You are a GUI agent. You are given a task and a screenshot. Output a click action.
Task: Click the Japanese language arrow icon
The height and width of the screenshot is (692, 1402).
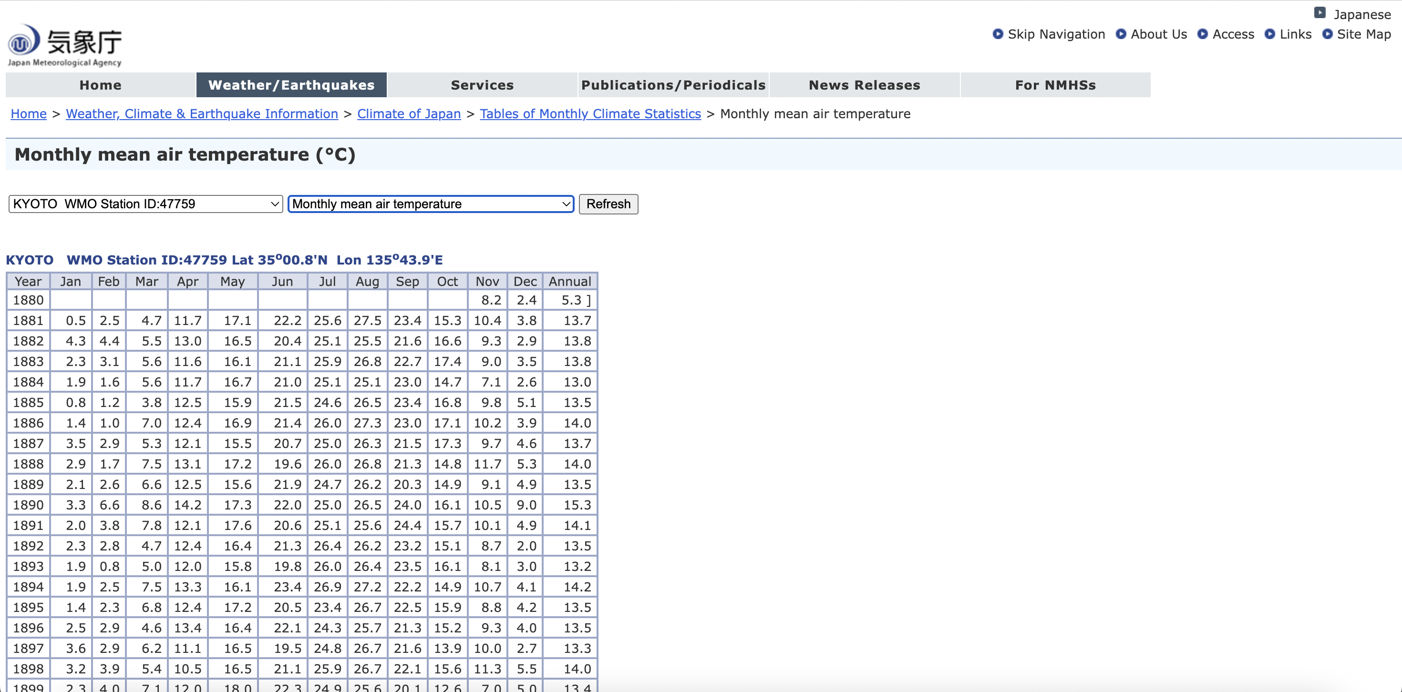[1320, 12]
